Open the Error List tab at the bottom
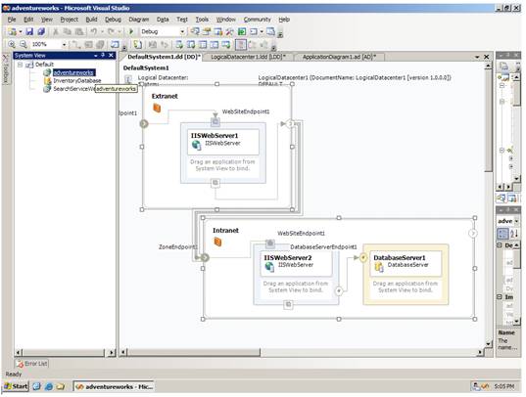 click(32, 364)
